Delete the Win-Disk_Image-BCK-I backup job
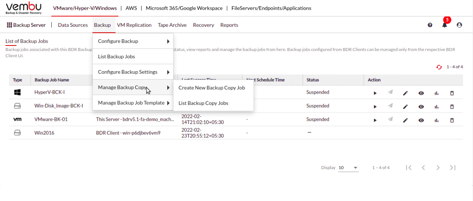Image resolution: width=473 pixels, height=201 pixels. tap(452, 107)
